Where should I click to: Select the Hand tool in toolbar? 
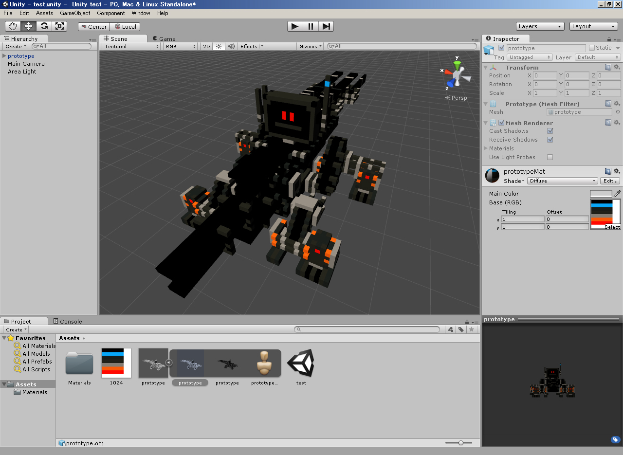13,26
